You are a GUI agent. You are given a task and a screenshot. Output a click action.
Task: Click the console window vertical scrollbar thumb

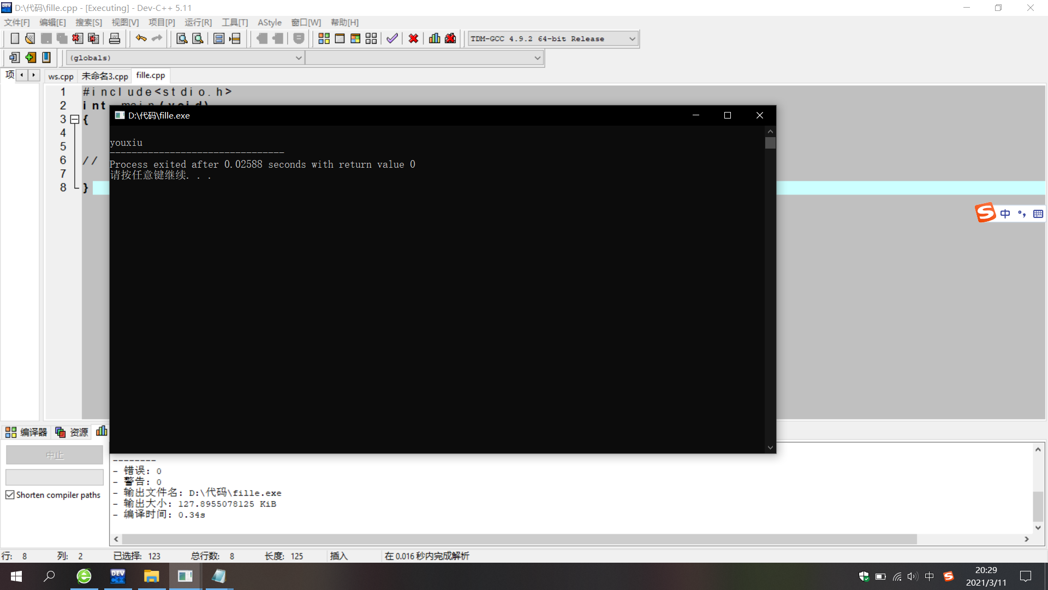click(x=770, y=143)
